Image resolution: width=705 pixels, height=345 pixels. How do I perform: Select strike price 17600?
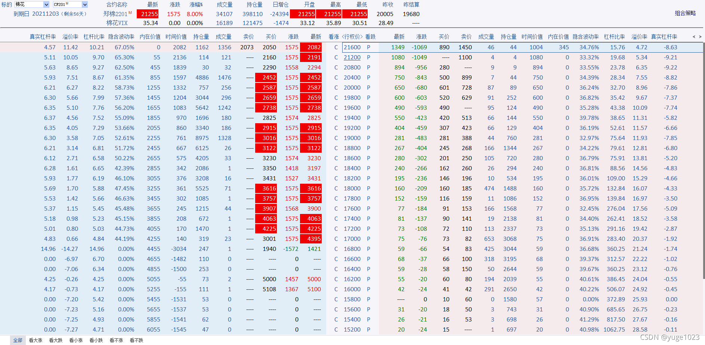352,209
